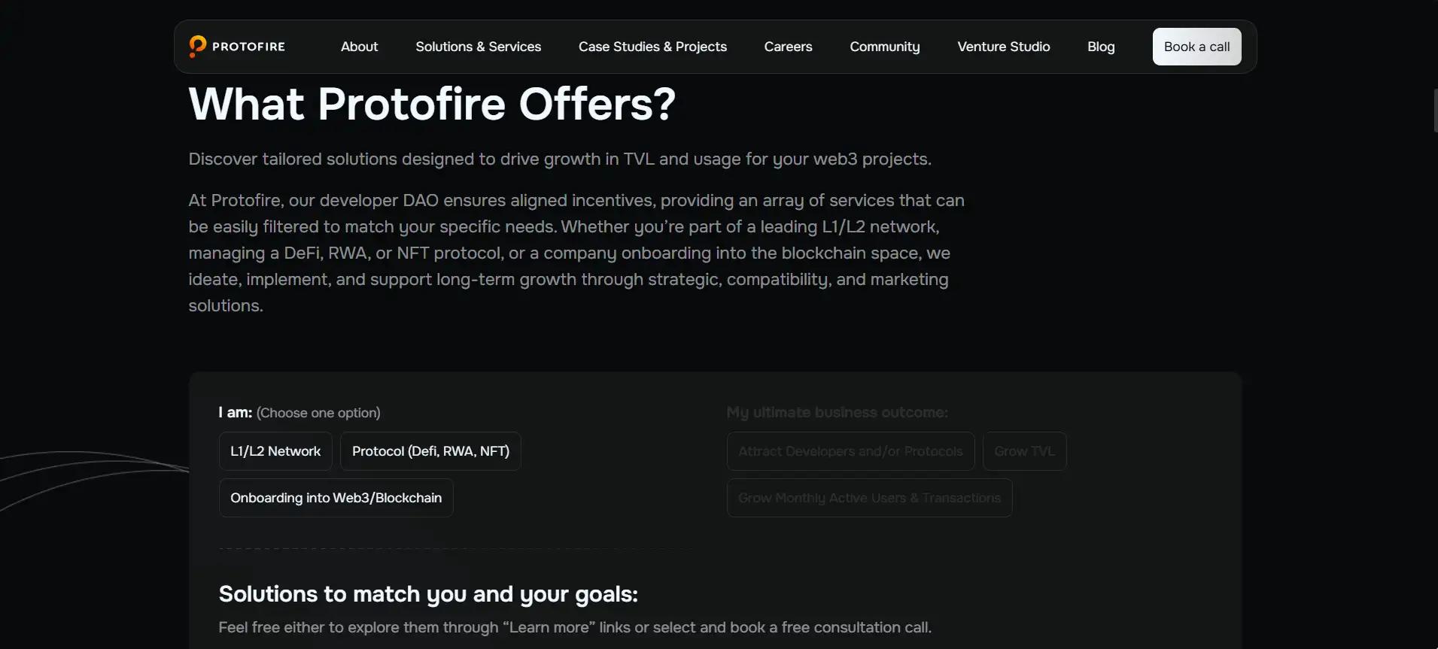Screen dimensions: 1438x649
Task: Click the What Protofire Offers? heading
Action: click(x=432, y=104)
